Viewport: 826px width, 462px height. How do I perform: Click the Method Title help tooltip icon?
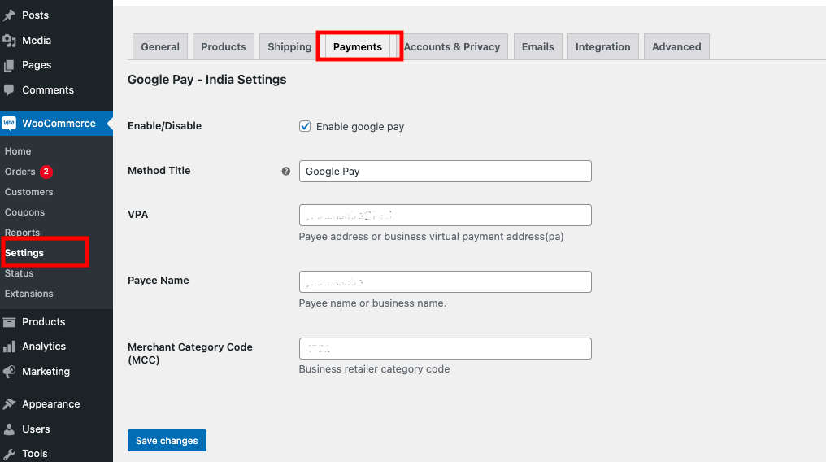pos(286,171)
